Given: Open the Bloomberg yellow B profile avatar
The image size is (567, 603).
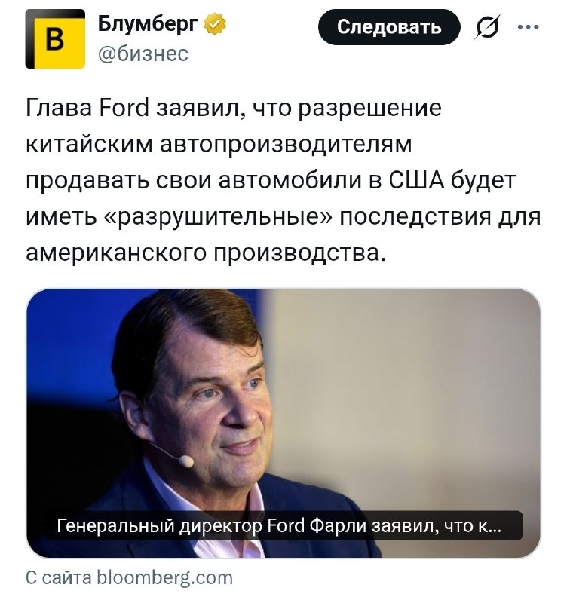Looking at the screenshot, I should [x=55, y=39].
